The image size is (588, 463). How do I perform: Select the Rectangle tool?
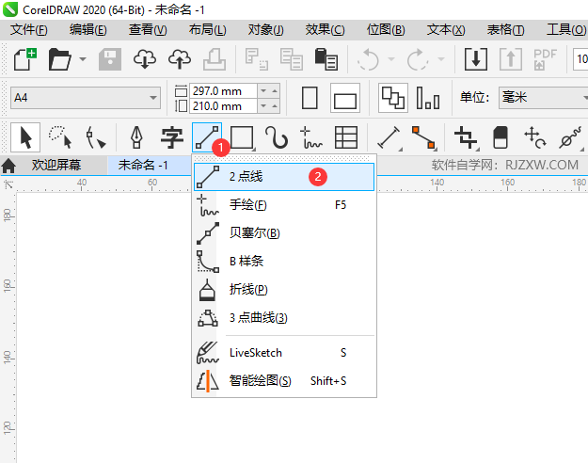[242, 137]
